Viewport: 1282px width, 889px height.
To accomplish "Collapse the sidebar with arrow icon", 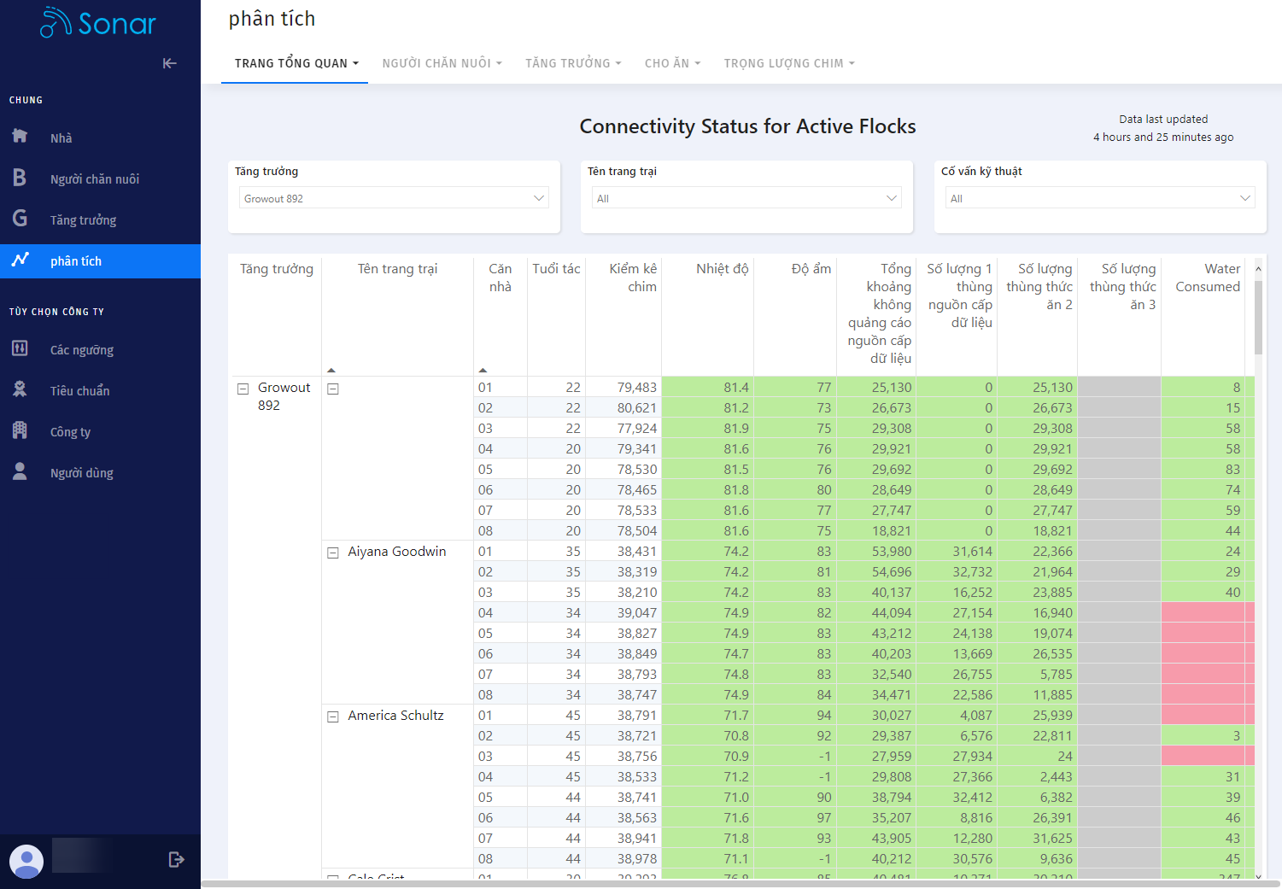I will point(169,63).
